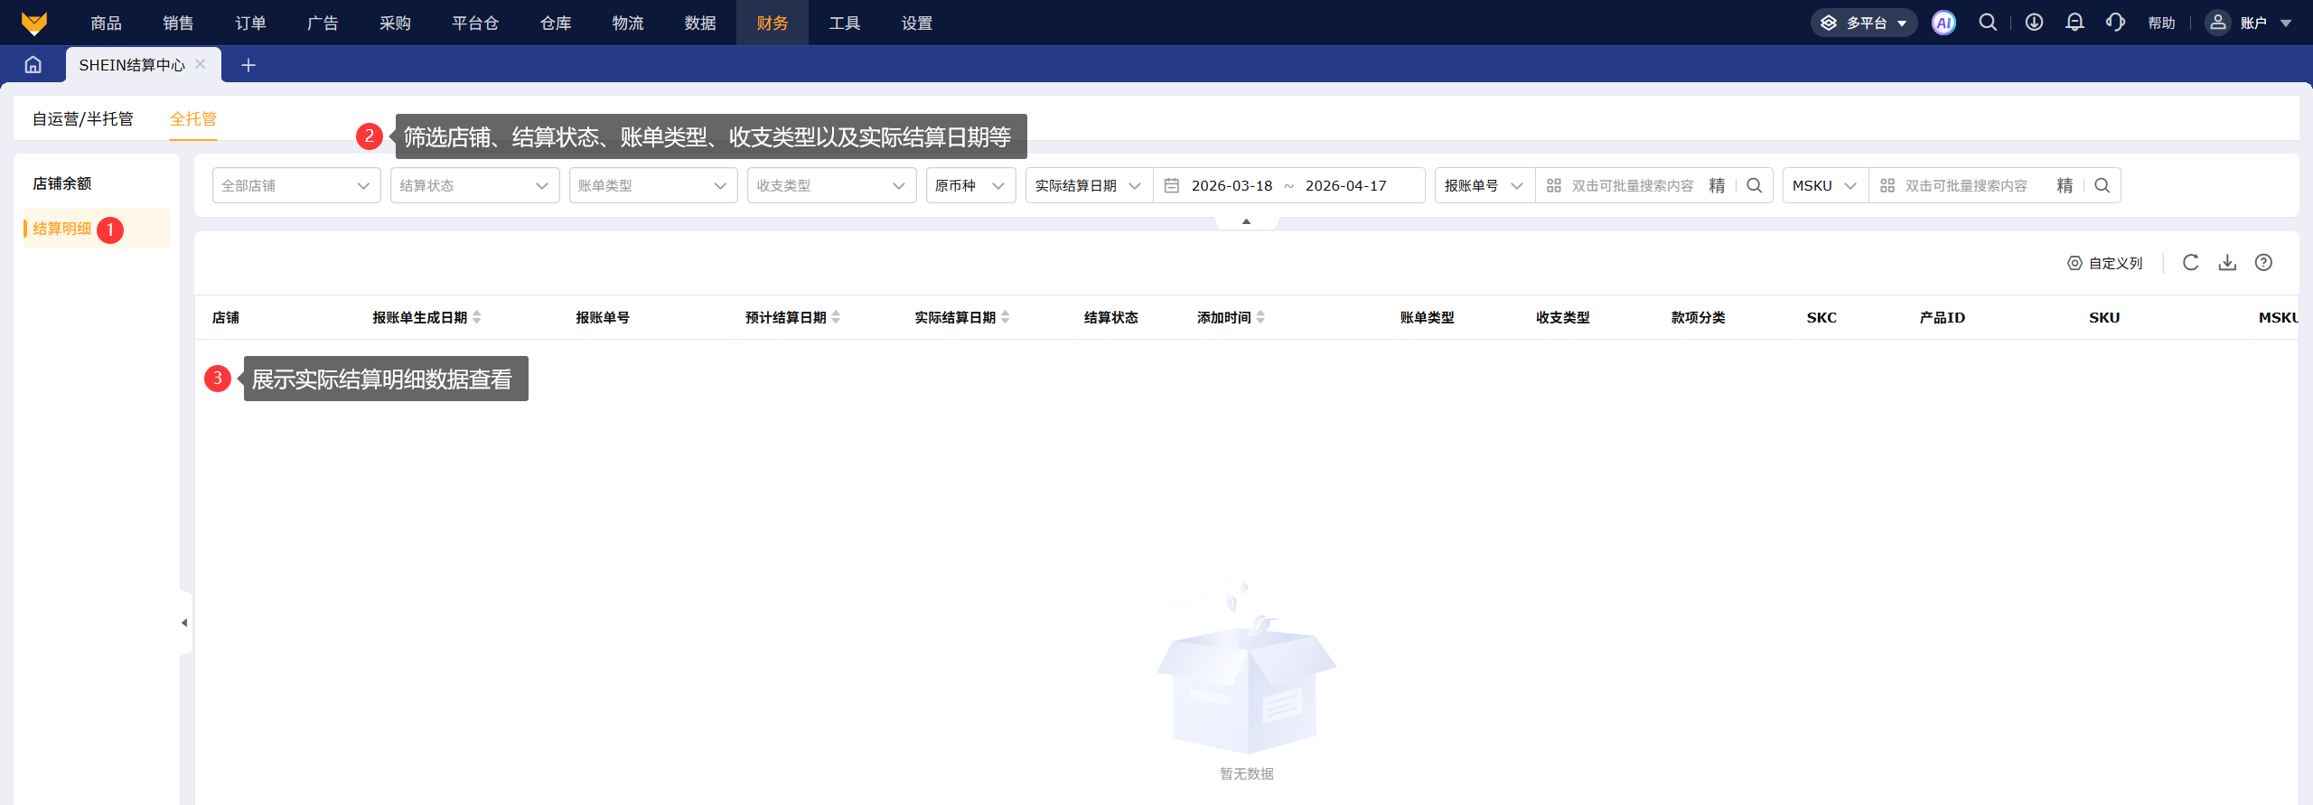Sort by 添加时间 column
The width and height of the screenshot is (2313, 805).
[1260, 317]
